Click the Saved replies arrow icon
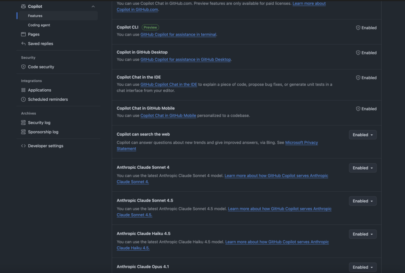Viewport: 405px width, 273px height. click(23, 43)
